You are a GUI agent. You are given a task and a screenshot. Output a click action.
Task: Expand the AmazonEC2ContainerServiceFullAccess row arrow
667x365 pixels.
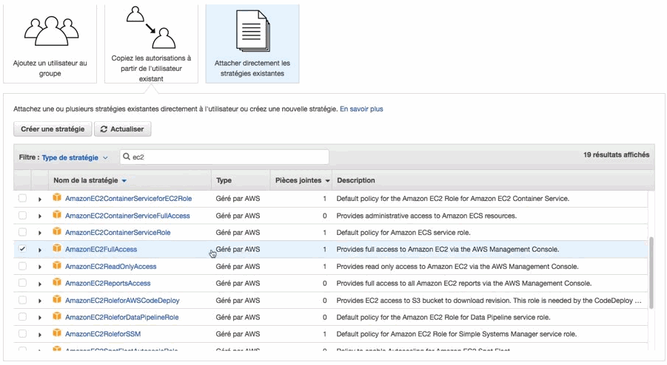(39, 216)
